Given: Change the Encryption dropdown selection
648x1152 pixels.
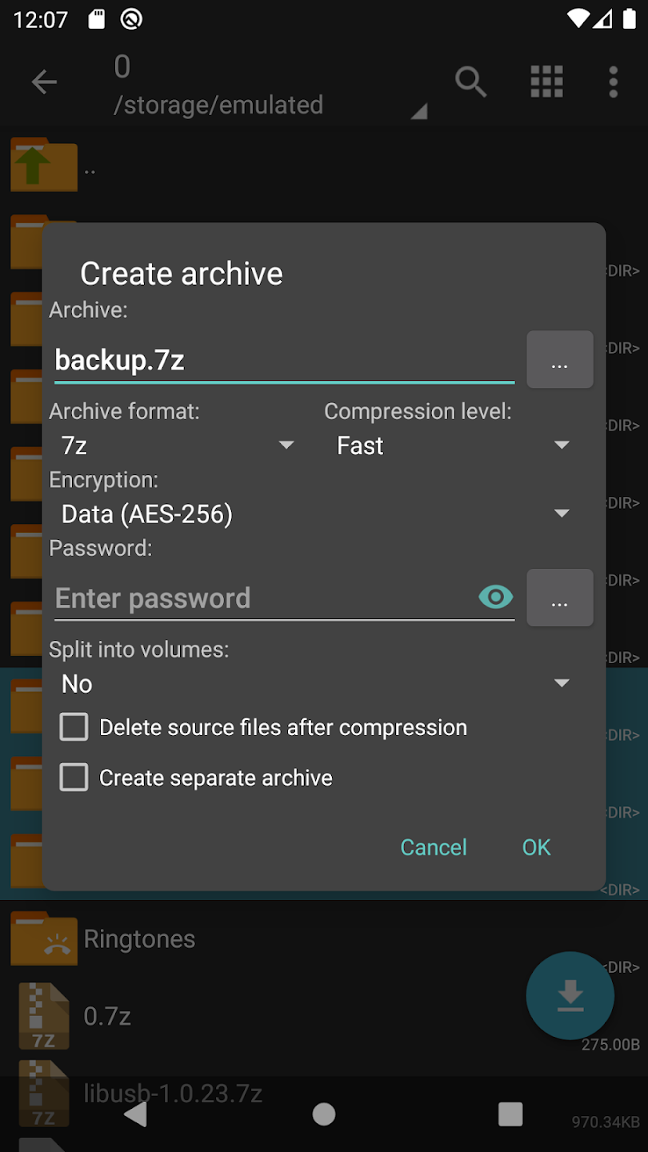Looking at the screenshot, I should (x=314, y=514).
